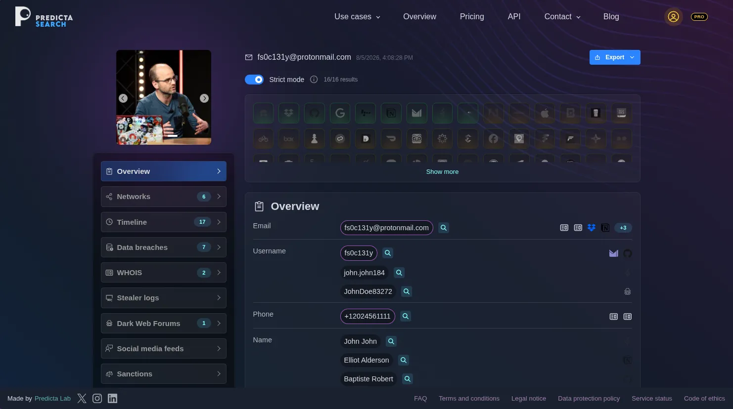Open the Predicta Lab footer link
733x409 pixels.
(x=52, y=399)
